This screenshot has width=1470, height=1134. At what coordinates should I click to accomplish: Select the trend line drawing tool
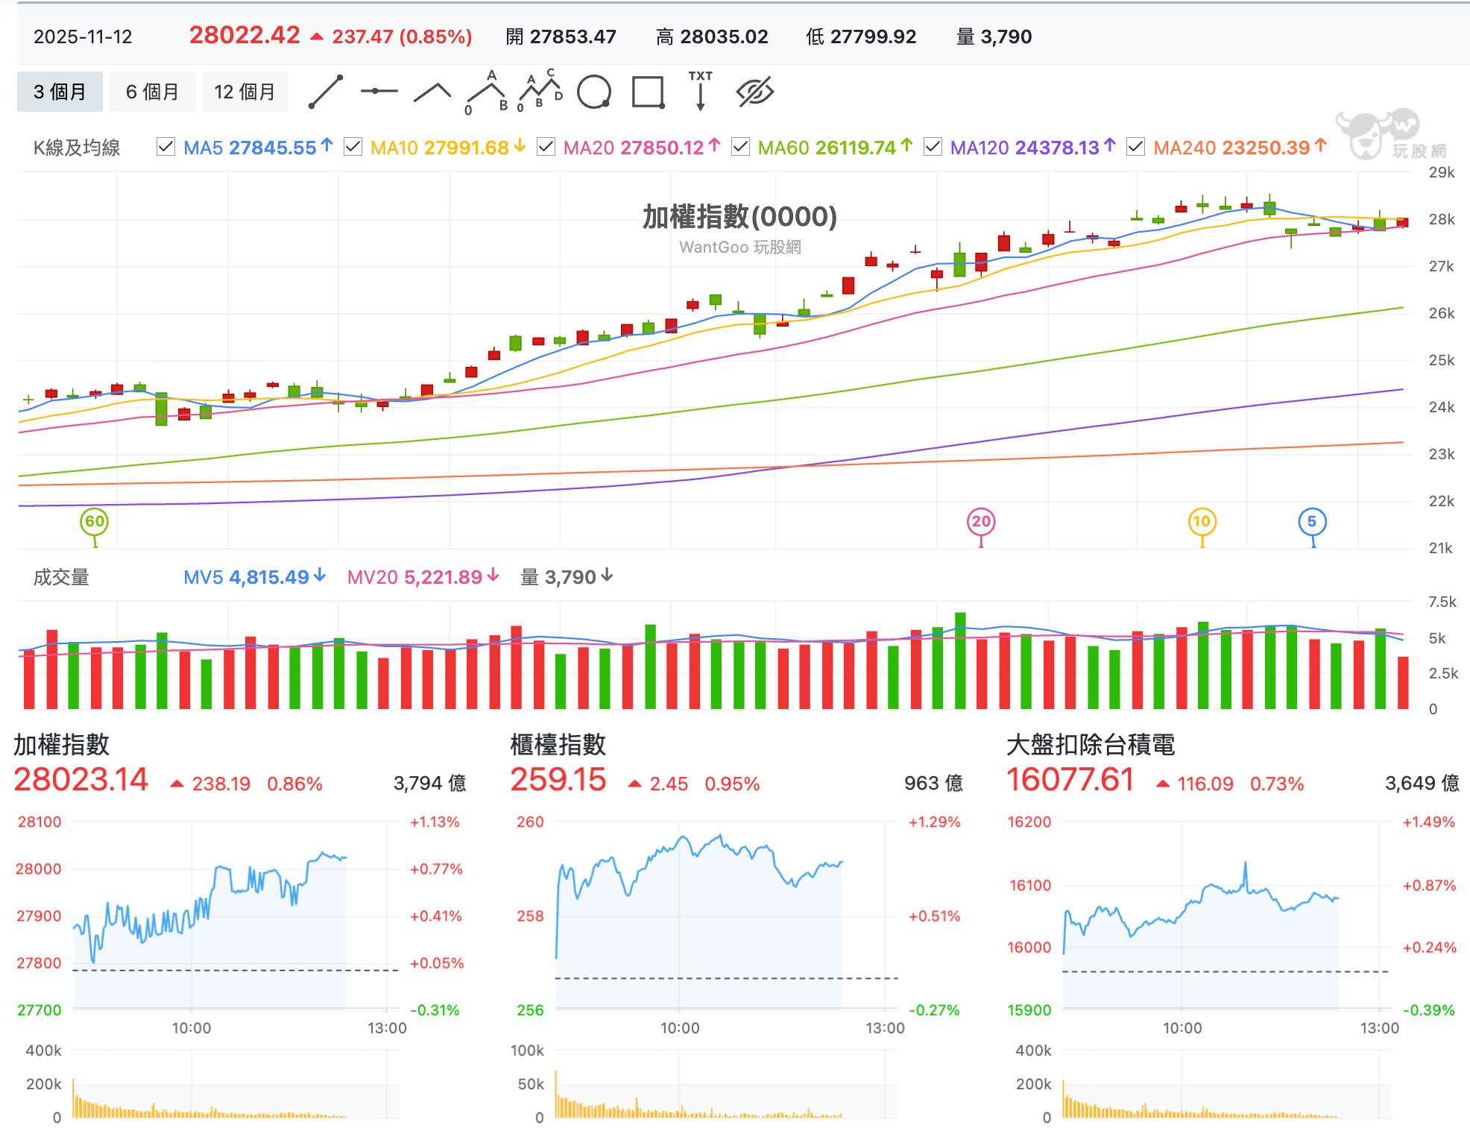pyautogui.click(x=326, y=92)
